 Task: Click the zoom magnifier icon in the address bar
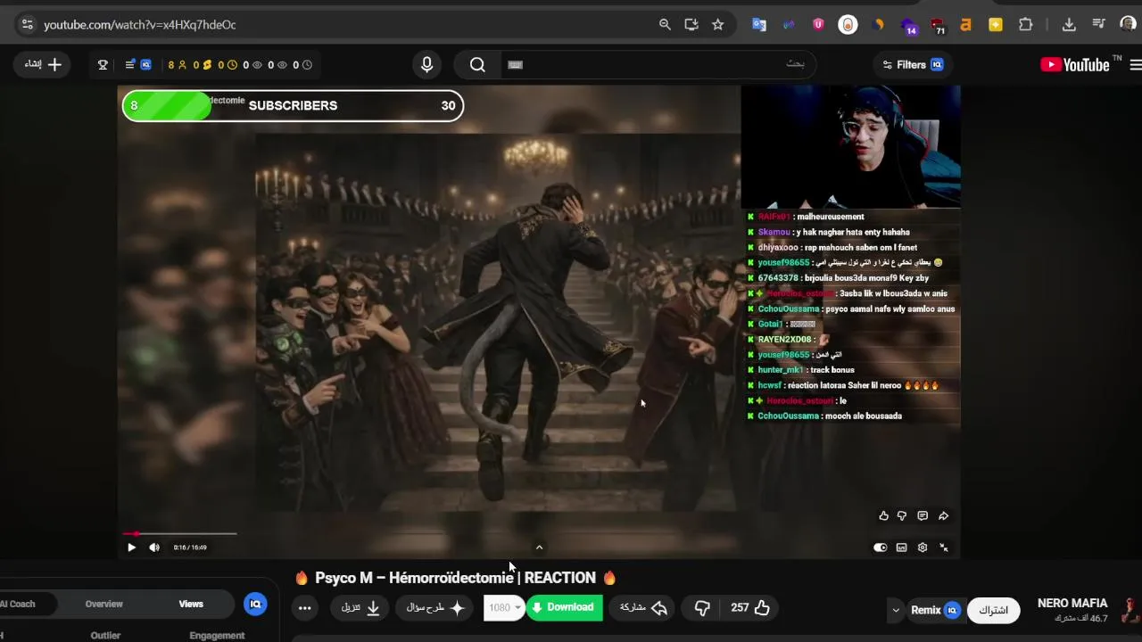coord(665,25)
